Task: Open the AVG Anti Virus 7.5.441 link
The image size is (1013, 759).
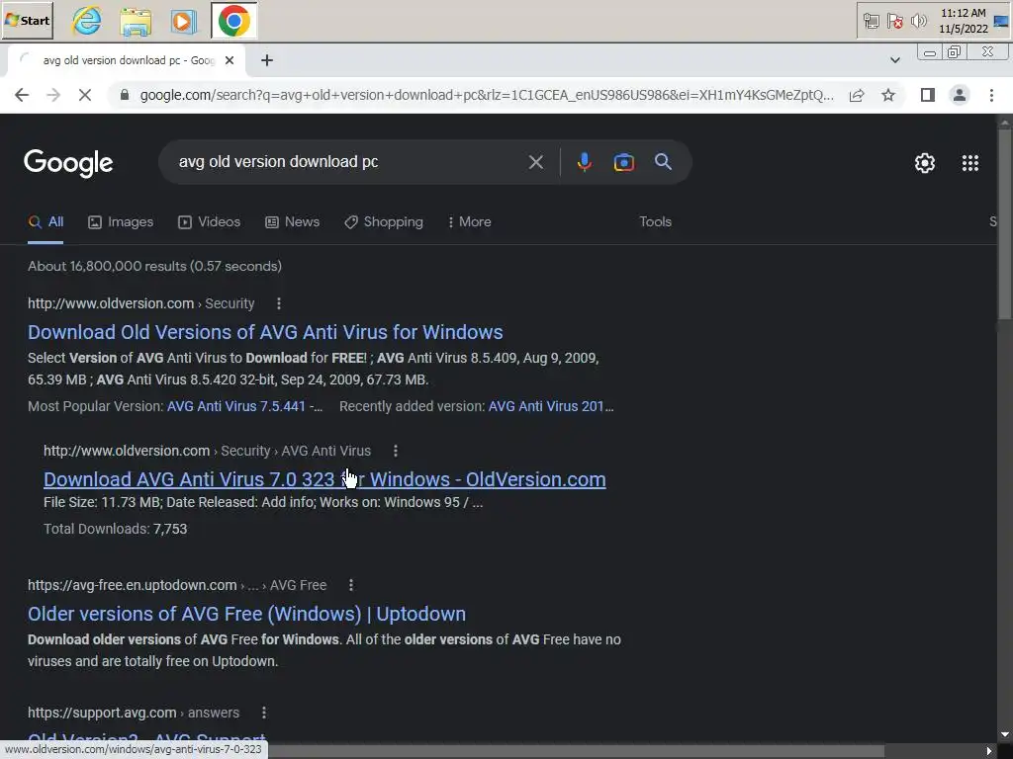Action: coord(245,406)
